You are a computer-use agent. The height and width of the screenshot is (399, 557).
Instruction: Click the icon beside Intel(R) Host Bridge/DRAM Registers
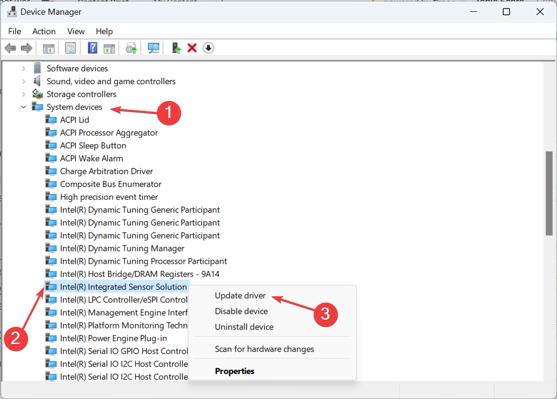click(51, 274)
